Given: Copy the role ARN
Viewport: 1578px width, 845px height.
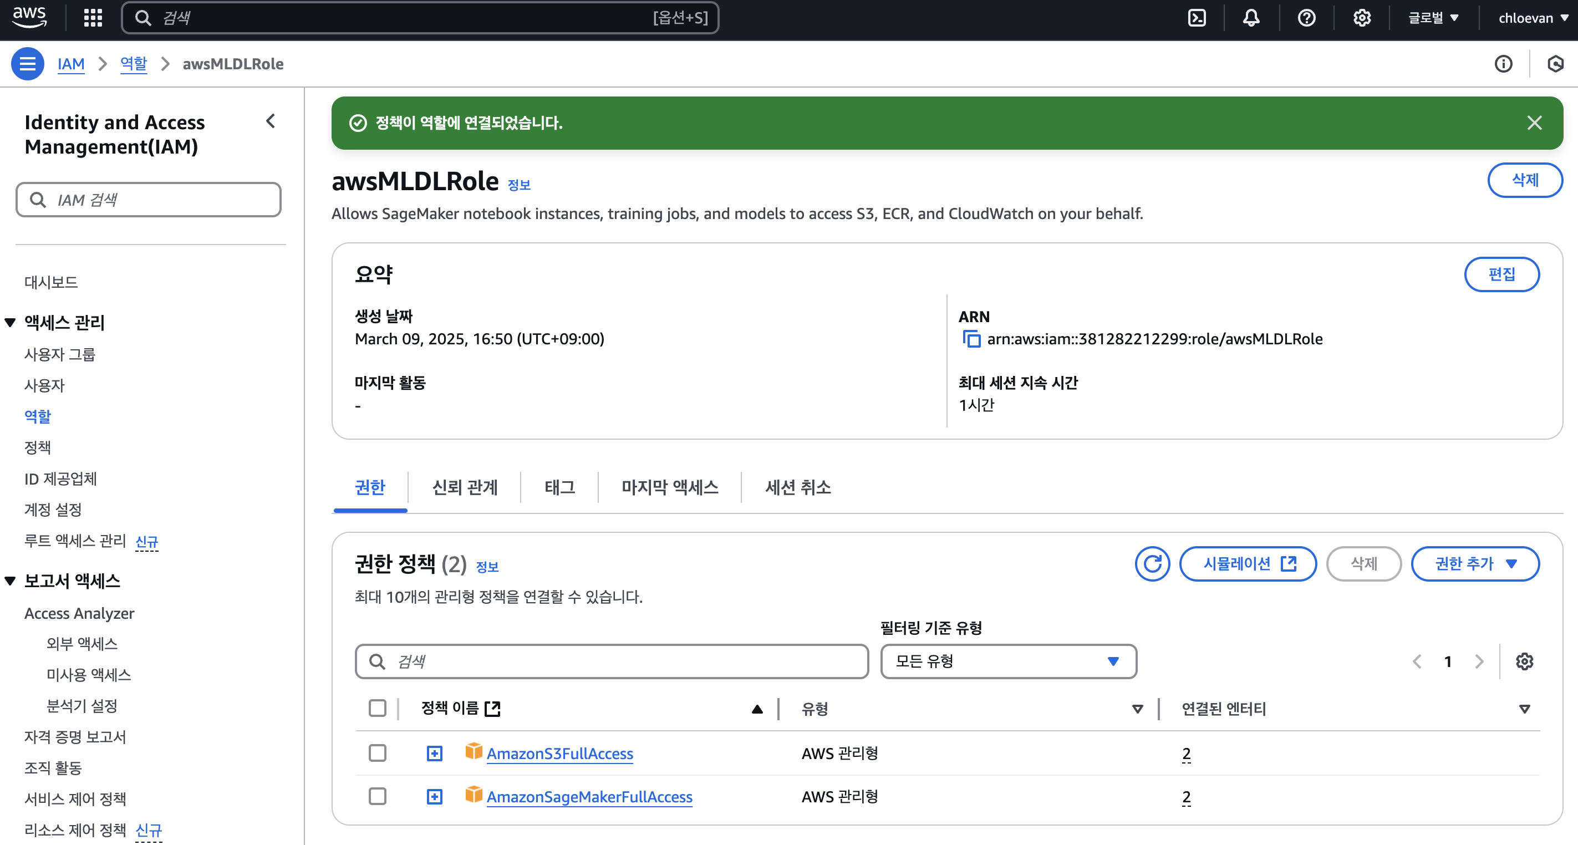Looking at the screenshot, I should tap(971, 339).
